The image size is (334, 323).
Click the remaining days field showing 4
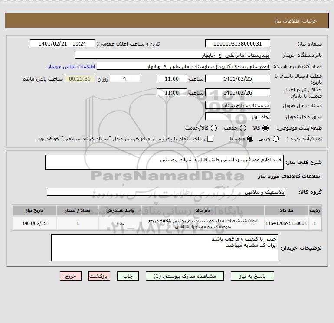(x=125, y=78)
